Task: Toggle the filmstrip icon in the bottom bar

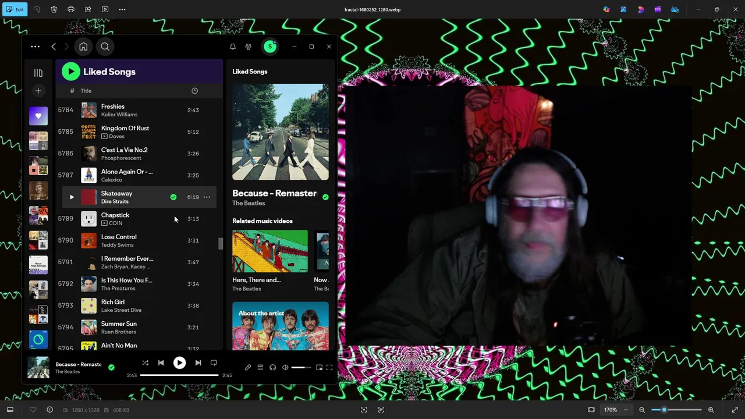Action: (x=10, y=410)
